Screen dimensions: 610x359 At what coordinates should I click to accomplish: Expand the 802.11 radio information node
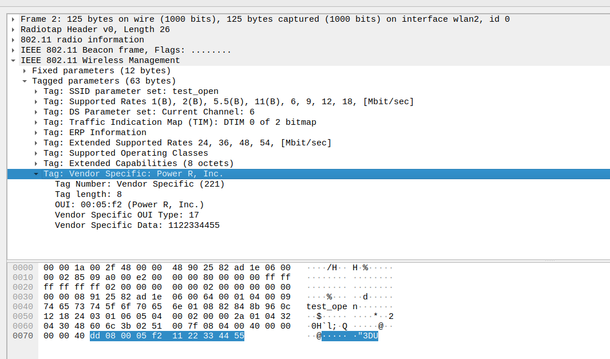coord(13,40)
